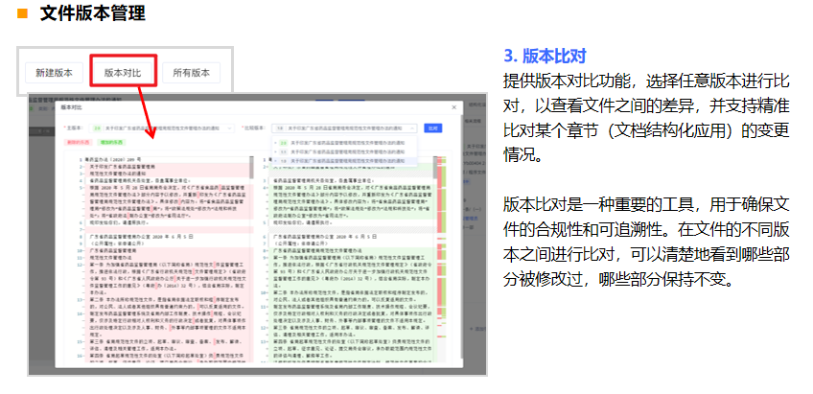Click the blue compare button beside 比较版本
Screen dimensions: 813x394
click(x=433, y=128)
